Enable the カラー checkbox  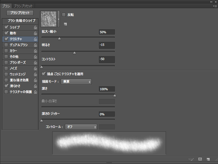[6, 51]
